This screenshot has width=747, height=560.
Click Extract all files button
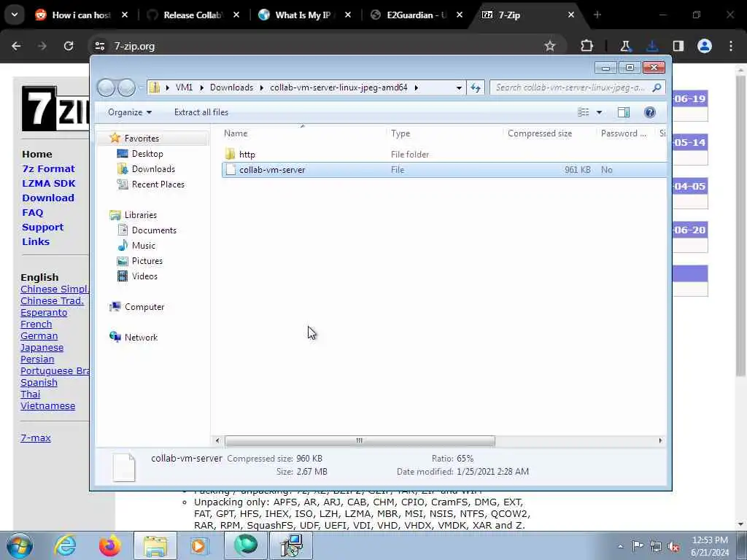(x=201, y=112)
